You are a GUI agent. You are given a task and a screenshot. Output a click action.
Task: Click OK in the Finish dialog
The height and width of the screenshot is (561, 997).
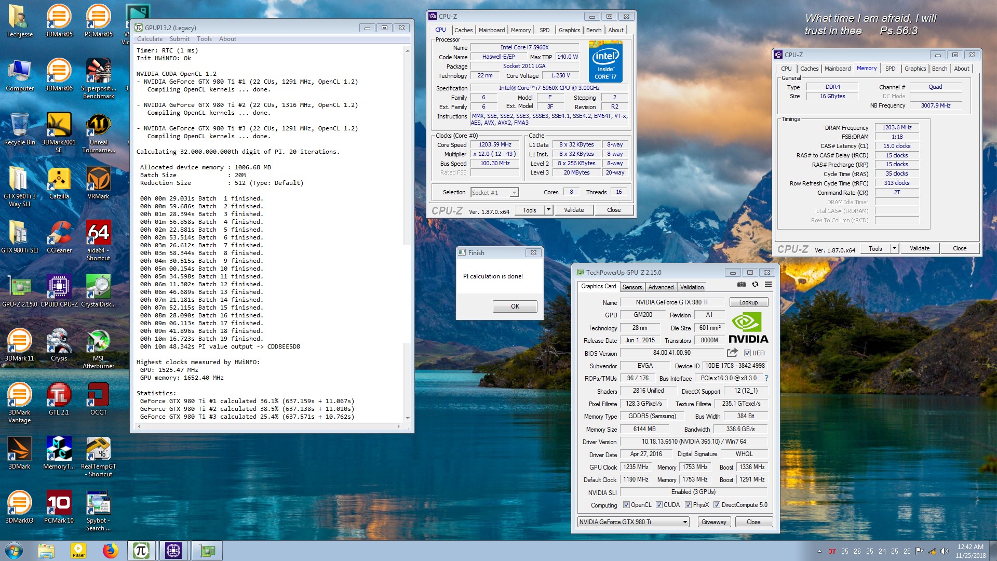[x=515, y=306]
